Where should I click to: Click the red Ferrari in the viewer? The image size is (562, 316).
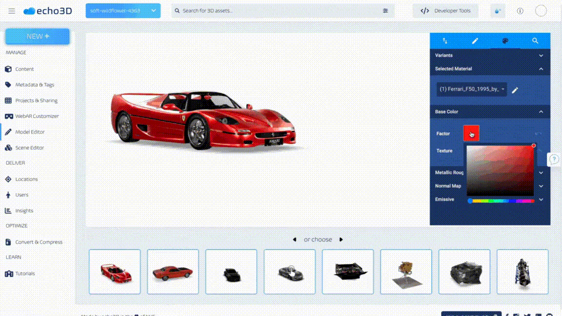tap(203, 120)
